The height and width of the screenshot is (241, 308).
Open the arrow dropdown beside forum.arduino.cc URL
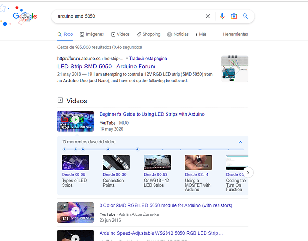point(127,58)
